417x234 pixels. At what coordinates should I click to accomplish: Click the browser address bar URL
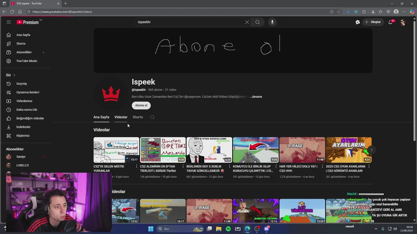[x=62, y=12]
